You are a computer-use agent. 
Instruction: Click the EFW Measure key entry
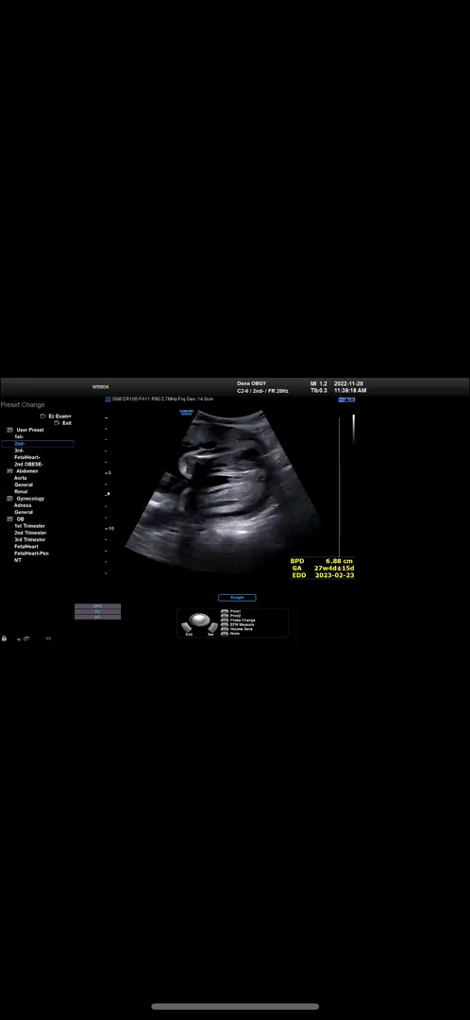coord(237,625)
